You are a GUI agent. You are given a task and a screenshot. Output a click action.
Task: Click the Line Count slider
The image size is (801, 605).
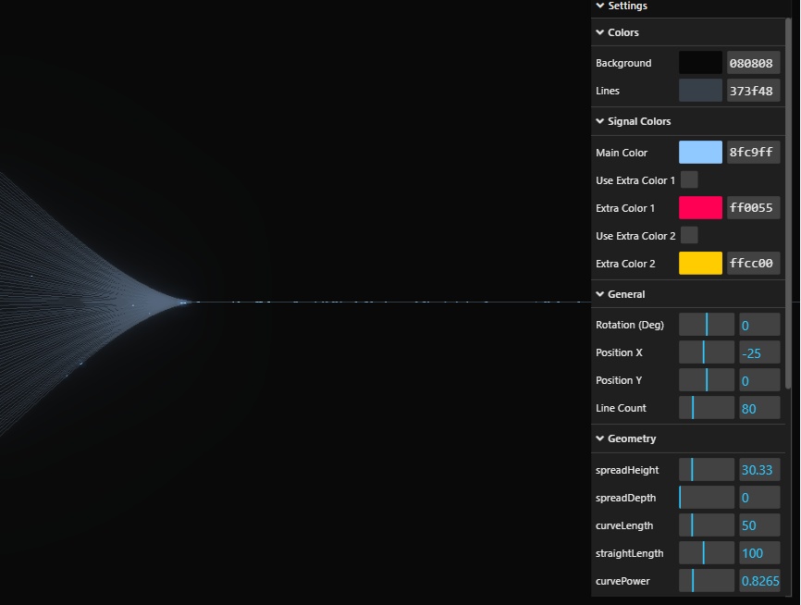707,408
